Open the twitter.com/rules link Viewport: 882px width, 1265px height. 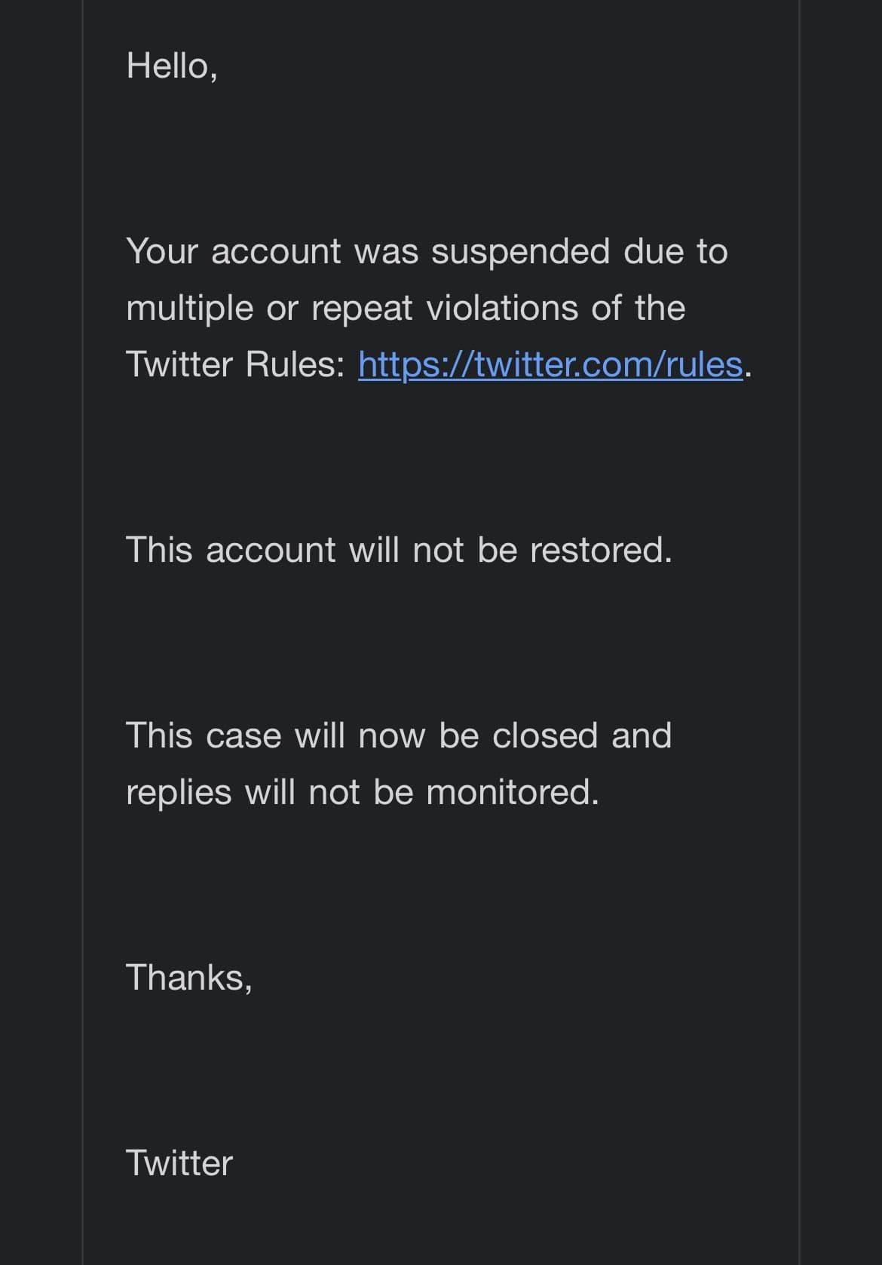[550, 365]
